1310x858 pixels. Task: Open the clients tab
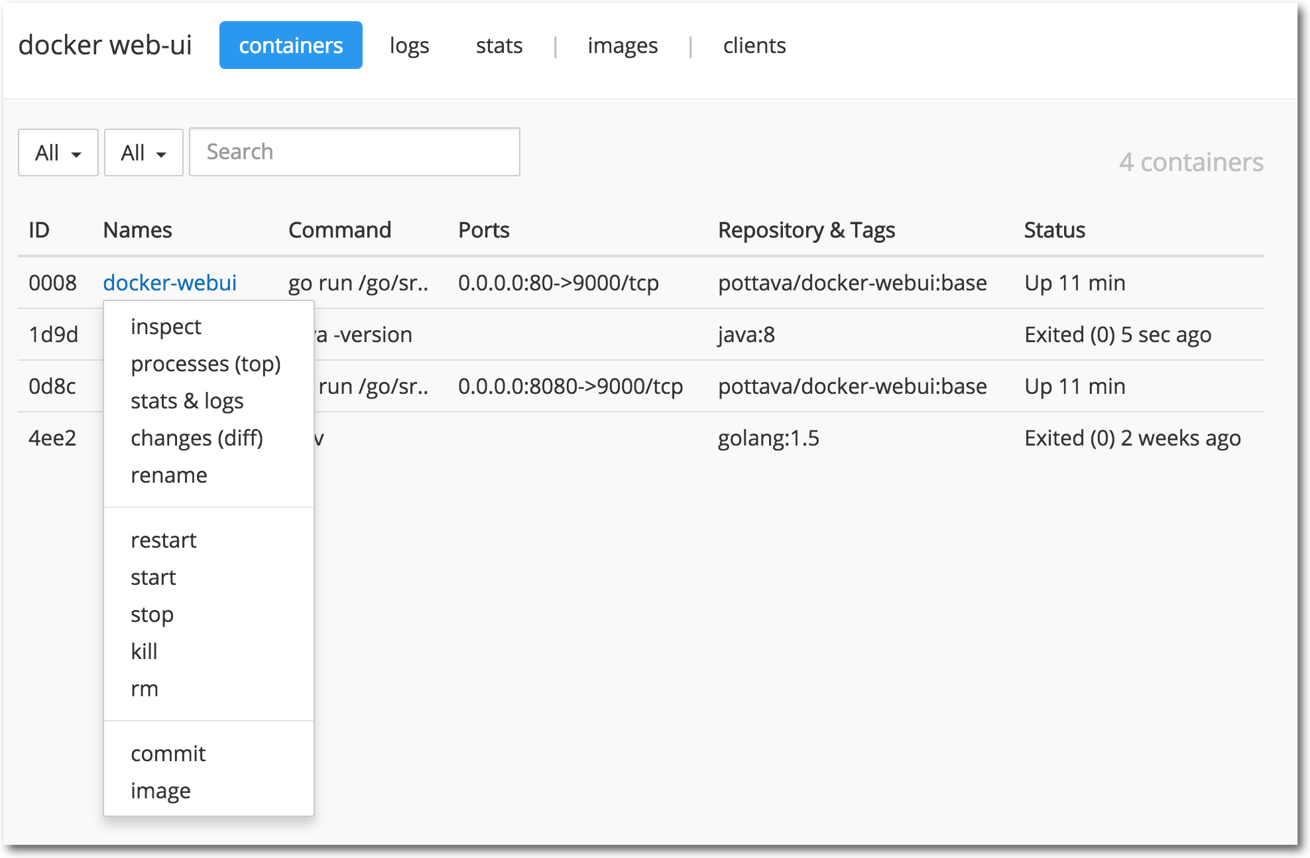coord(754,46)
